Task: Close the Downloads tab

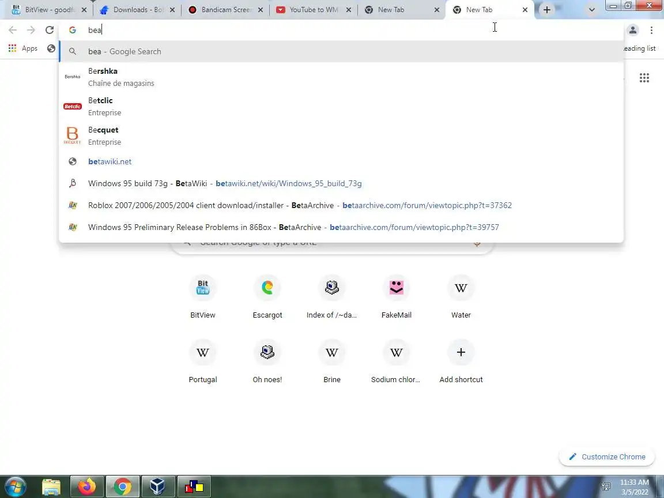Action: pos(172,10)
